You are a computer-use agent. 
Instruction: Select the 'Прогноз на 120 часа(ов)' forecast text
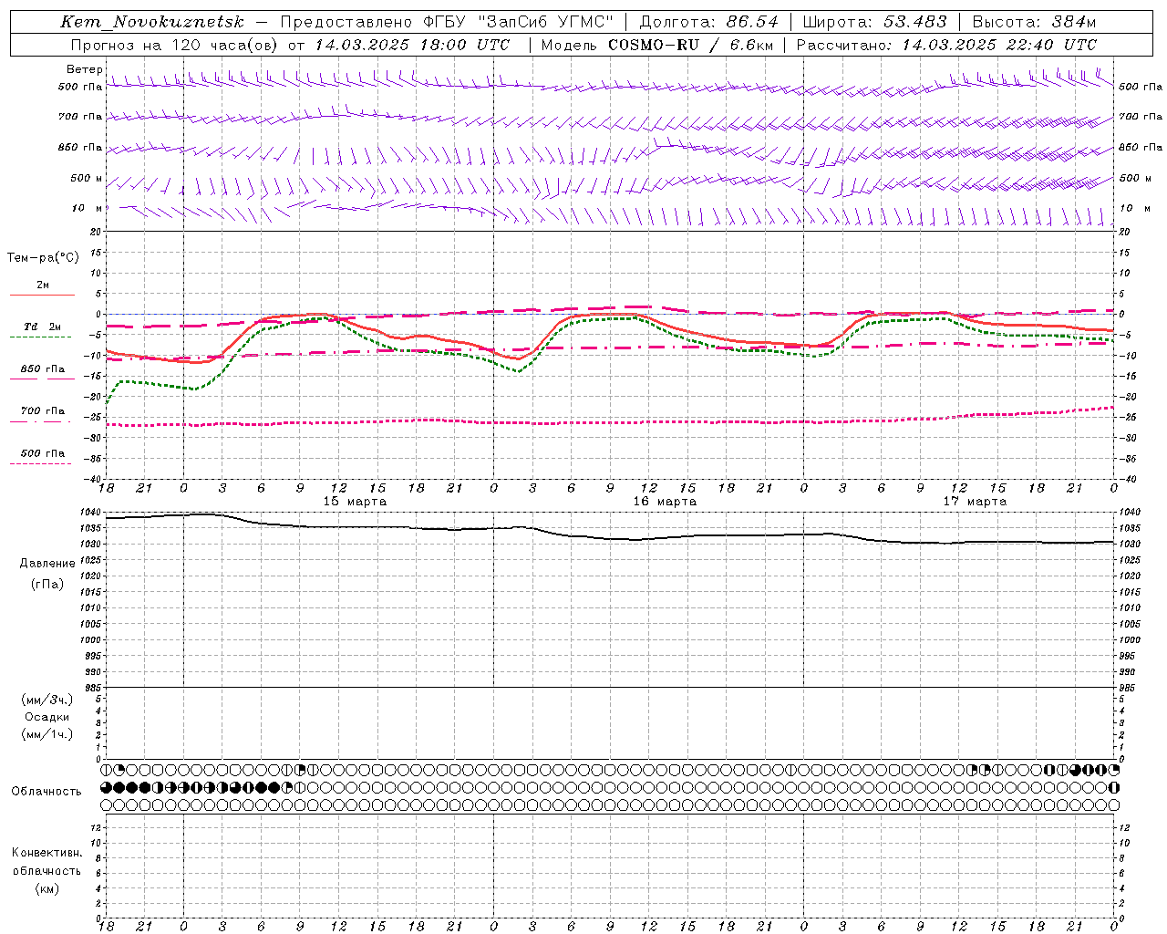coord(175,45)
